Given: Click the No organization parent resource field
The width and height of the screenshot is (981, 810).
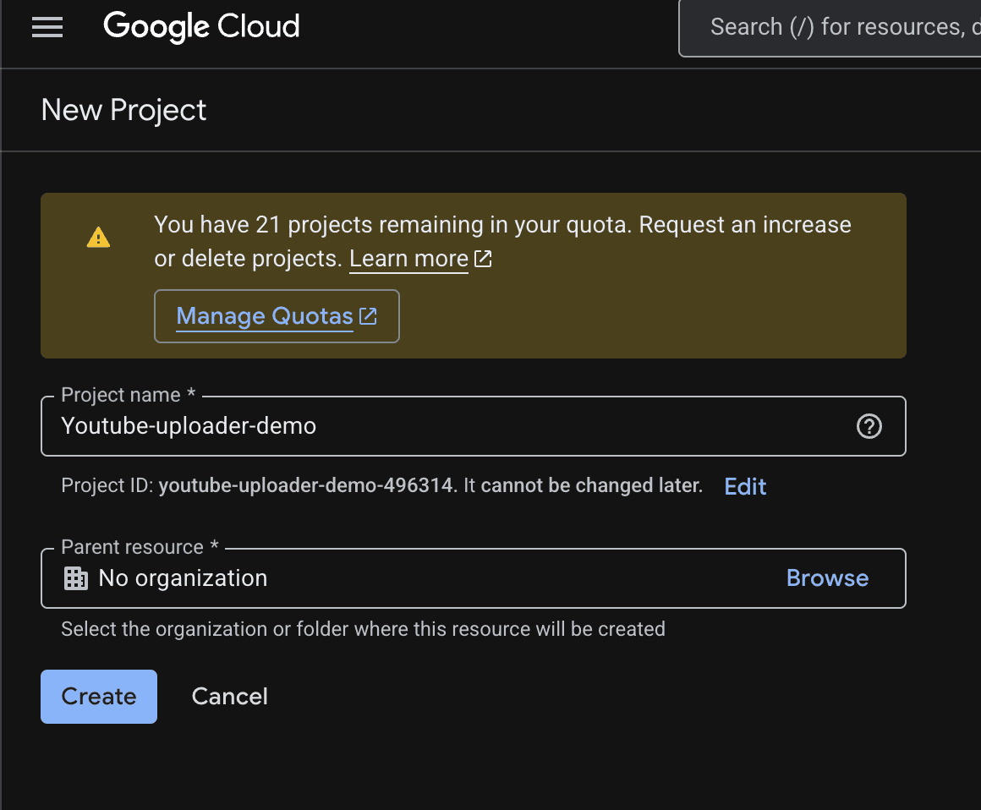Looking at the screenshot, I should (473, 578).
